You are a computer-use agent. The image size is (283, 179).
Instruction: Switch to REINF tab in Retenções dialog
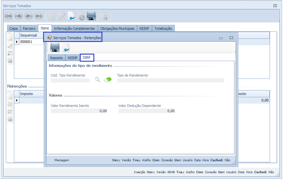click(73, 58)
